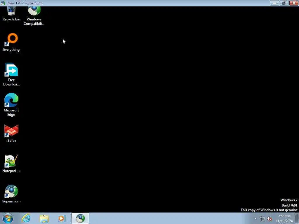
Task: Select the Windows Compatibility desktop icon
Action: [x=34, y=16]
